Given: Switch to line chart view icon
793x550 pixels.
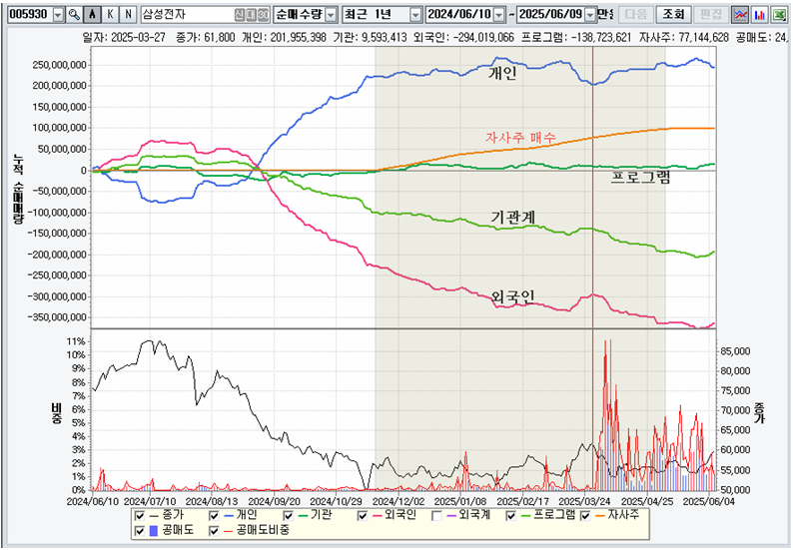Looking at the screenshot, I should coord(740,15).
